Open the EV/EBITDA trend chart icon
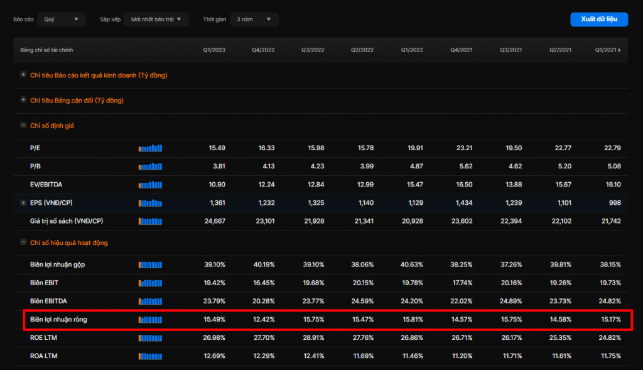Image resolution: width=643 pixels, height=370 pixels. pyautogui.click(x=150, y=185)
